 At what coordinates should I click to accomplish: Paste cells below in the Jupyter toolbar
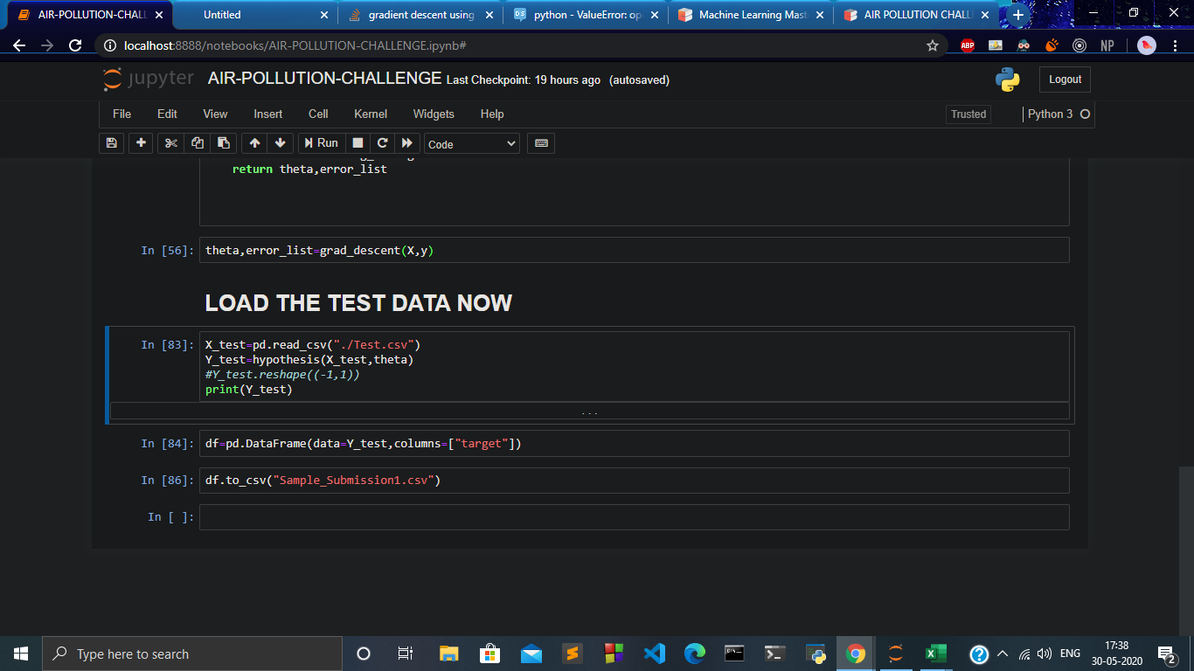[224, 143]
